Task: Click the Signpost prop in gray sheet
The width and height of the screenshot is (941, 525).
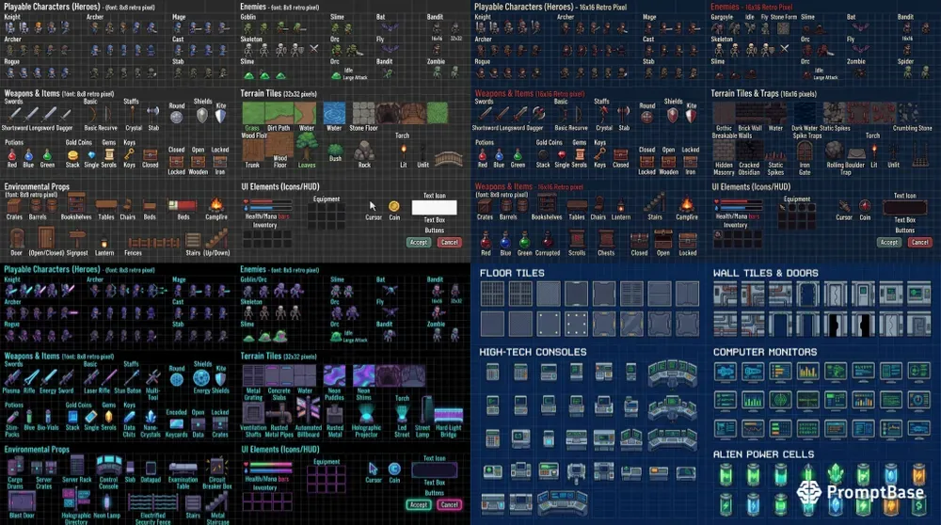Action: 77,239
